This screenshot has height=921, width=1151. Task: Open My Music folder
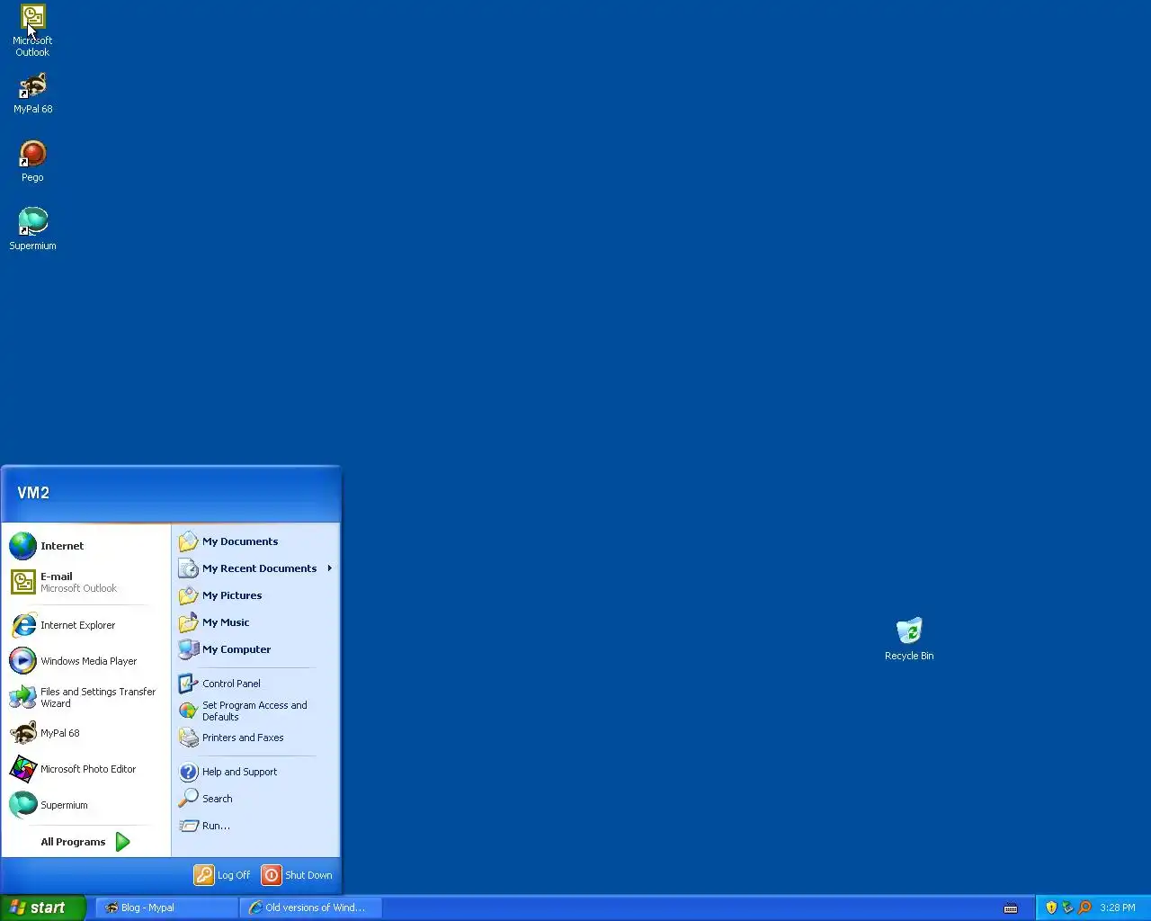255,622
